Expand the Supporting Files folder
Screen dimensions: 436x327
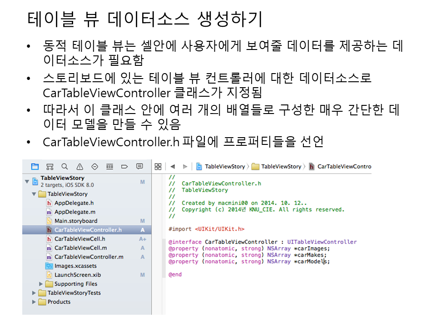click(x=41, y=284)
